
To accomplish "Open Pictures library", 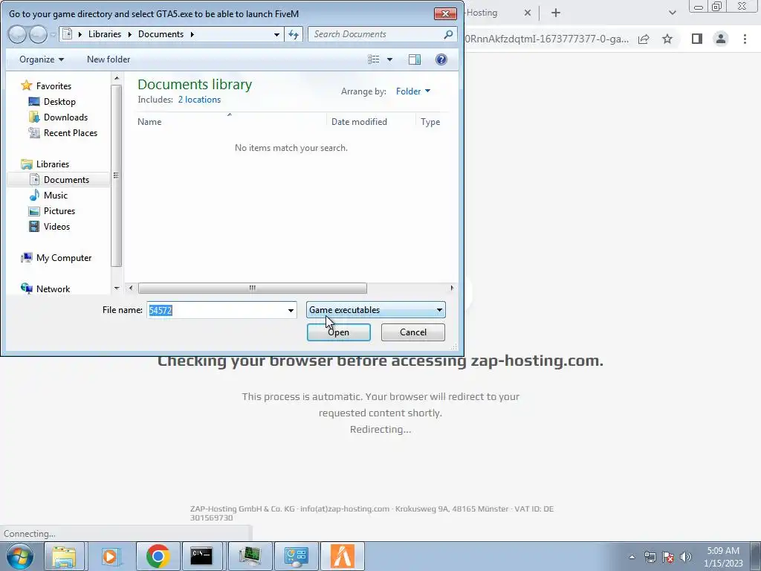I will click(59, 210).
